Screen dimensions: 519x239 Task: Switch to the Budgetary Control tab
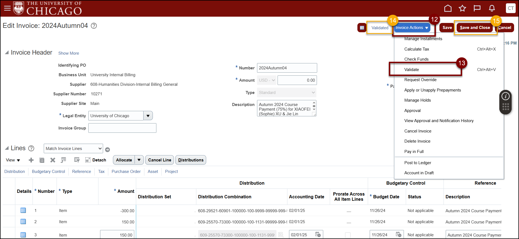[x=48, y=172]
